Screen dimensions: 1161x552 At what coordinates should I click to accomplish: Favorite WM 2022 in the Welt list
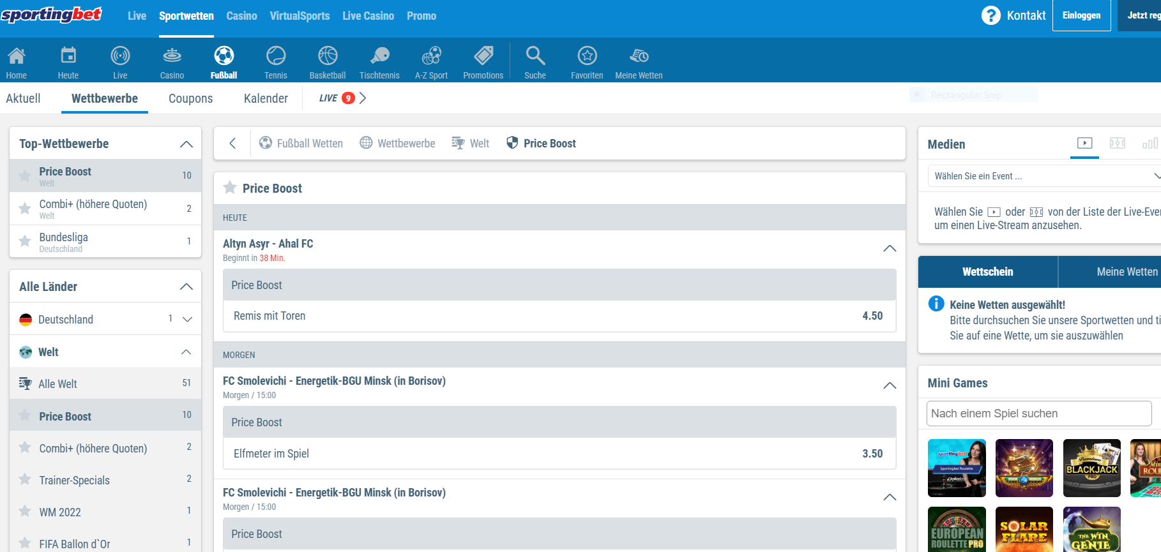coord(25,511)
